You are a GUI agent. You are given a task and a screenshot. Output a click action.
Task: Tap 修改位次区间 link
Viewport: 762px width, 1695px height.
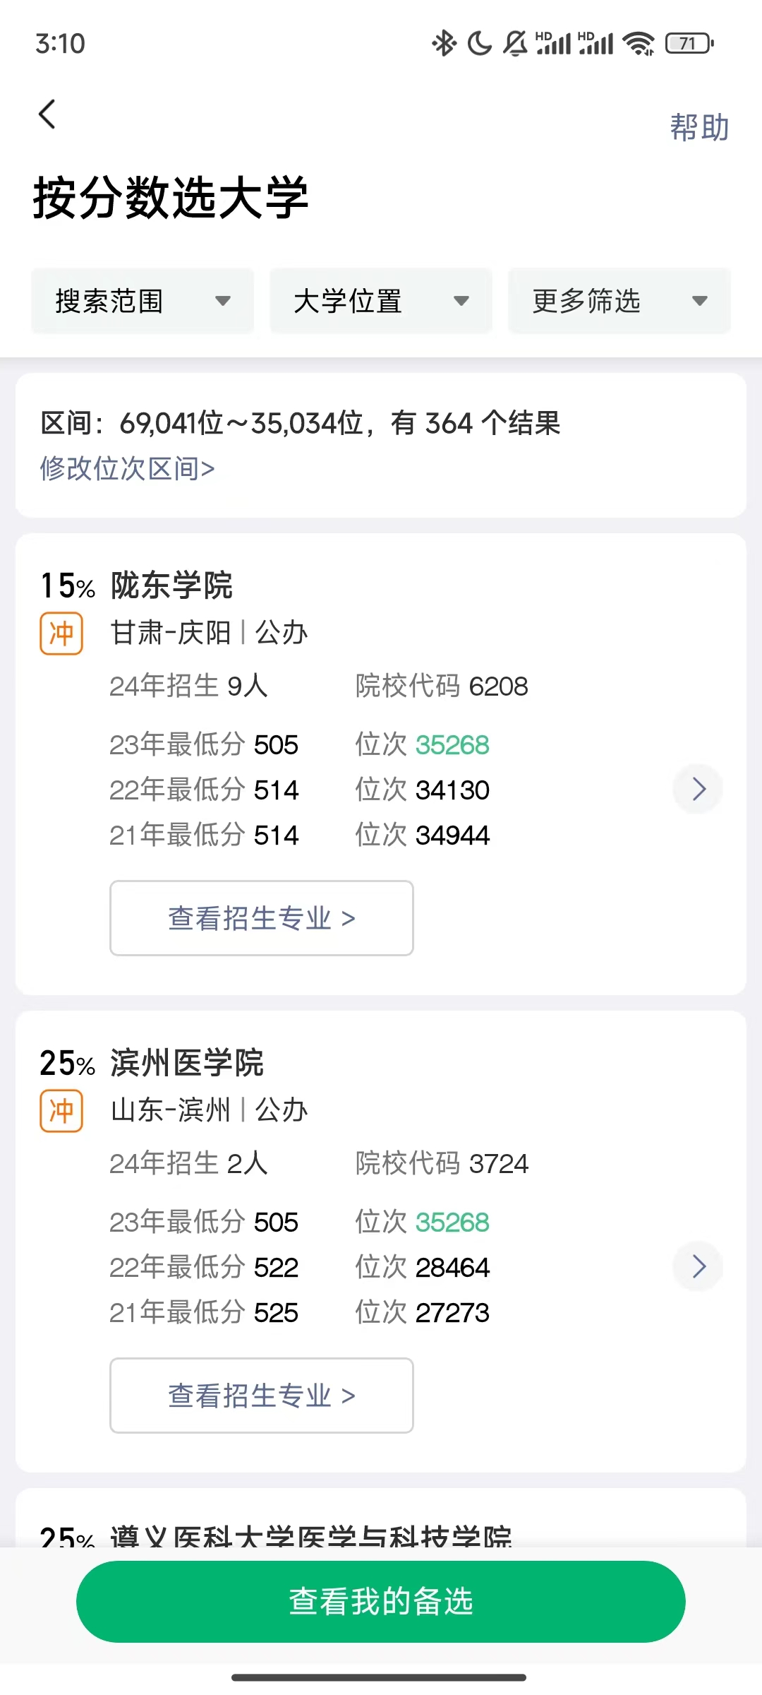coord(128,468)
